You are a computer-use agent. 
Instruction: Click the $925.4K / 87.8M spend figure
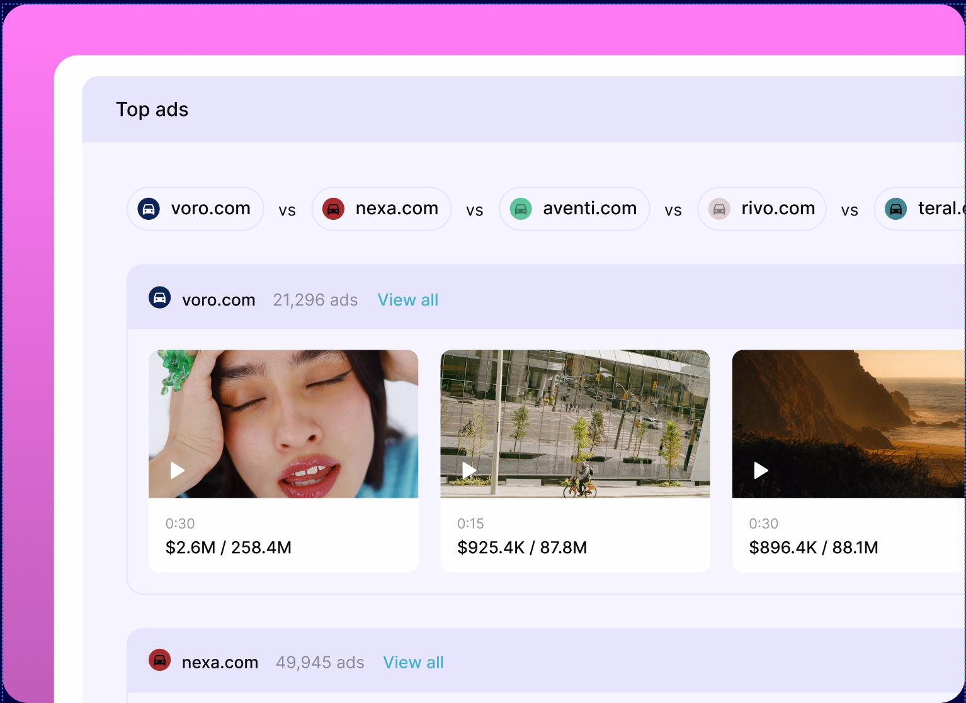click(x=522, y=547)
